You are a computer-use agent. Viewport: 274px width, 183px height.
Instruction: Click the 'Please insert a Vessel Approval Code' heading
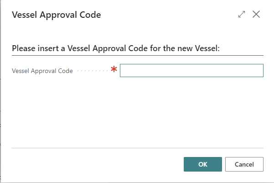click(x=122, y=48)
